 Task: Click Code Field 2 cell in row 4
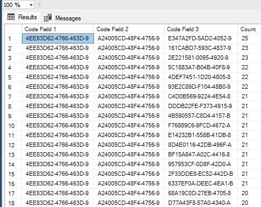coord(129,67)
